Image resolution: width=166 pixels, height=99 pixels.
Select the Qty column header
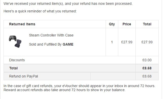click(112, 24)
